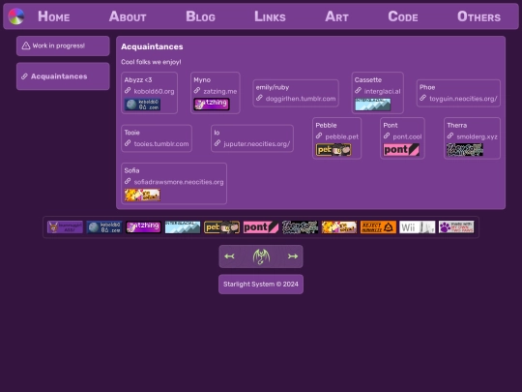Open the Art section
Screen dimensions: 522x392
[336, 16]
